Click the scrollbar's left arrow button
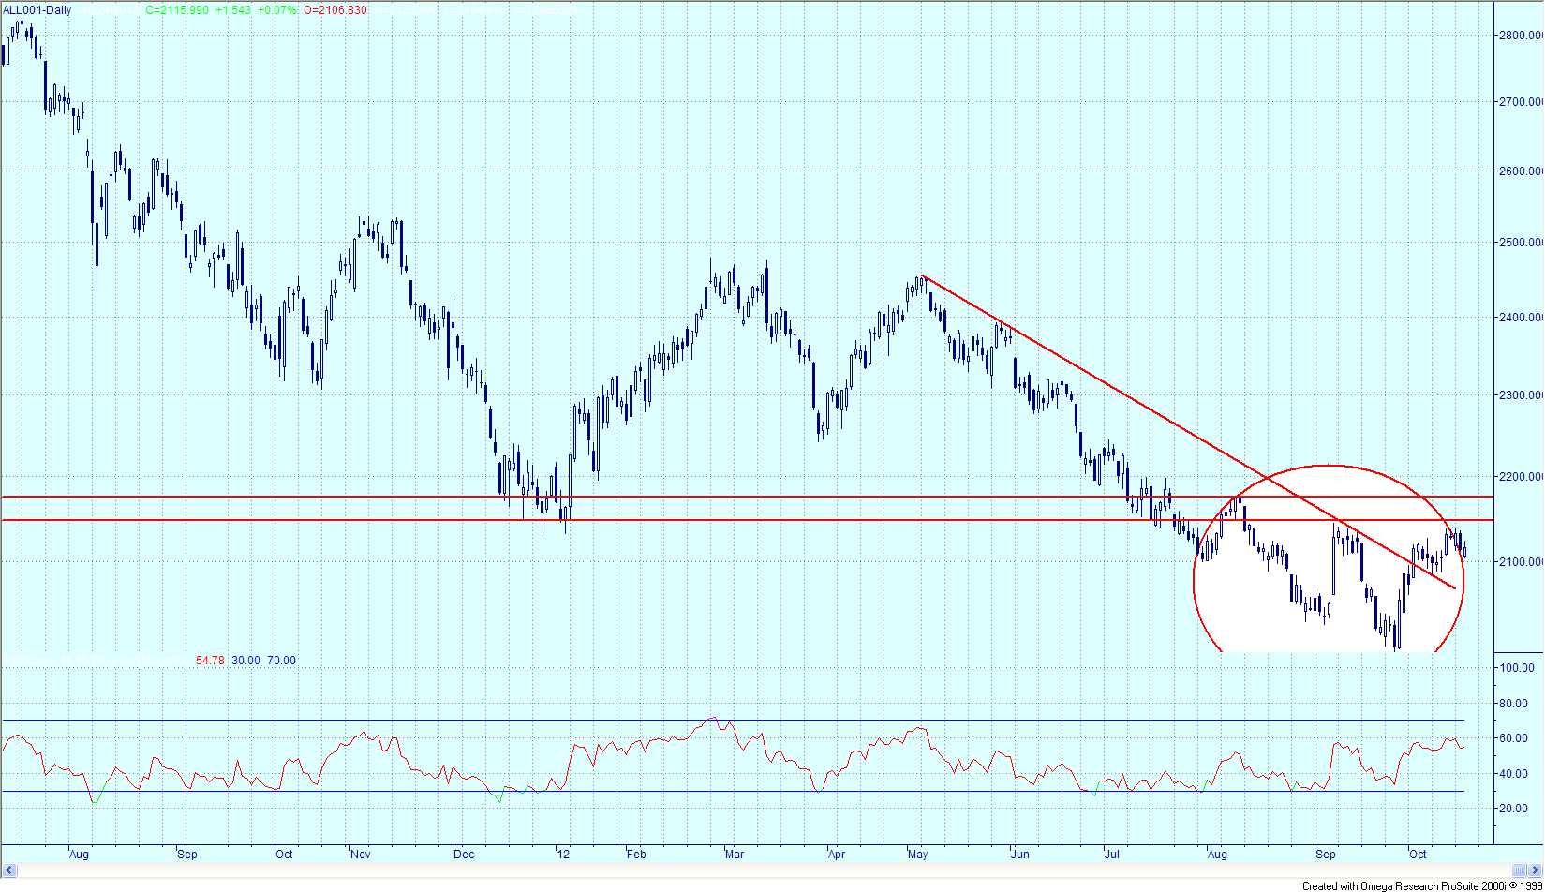Image resolution: width=1545 pixels, height=892 pixels. (10, 870)
